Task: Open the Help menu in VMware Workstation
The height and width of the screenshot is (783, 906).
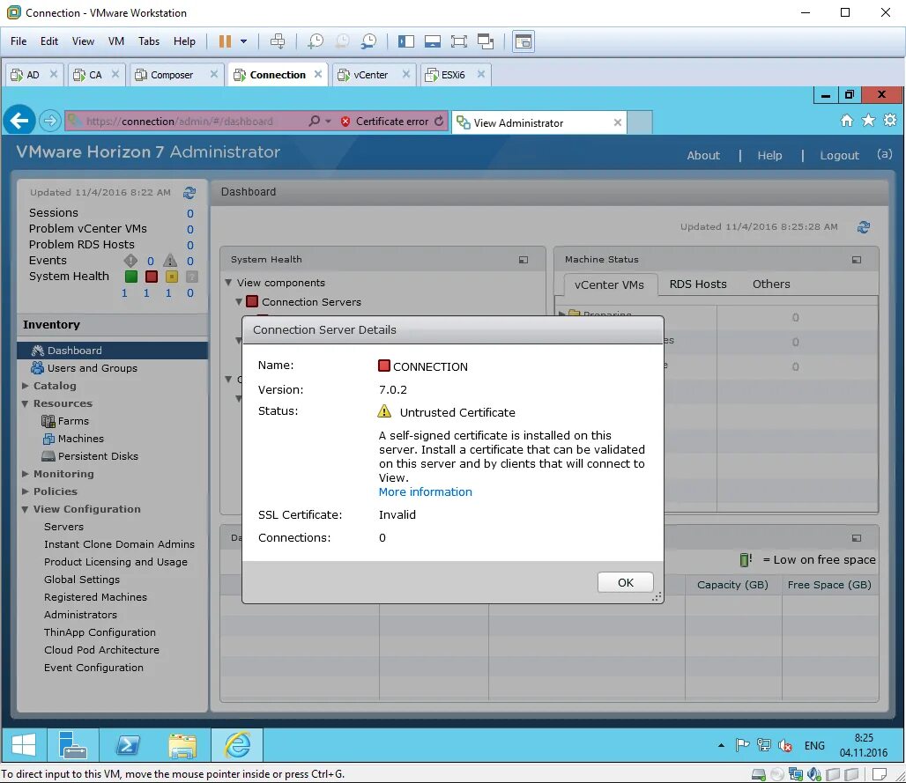Action: point(184,41)
